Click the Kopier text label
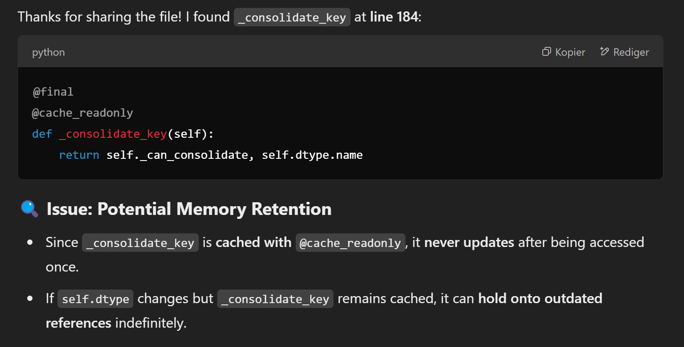This screenshot has height=347, width=684. click(570, 52)
